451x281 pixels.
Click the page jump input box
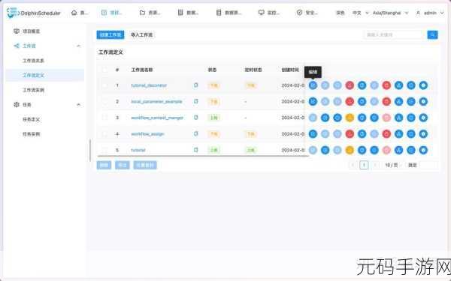(428, 165)
